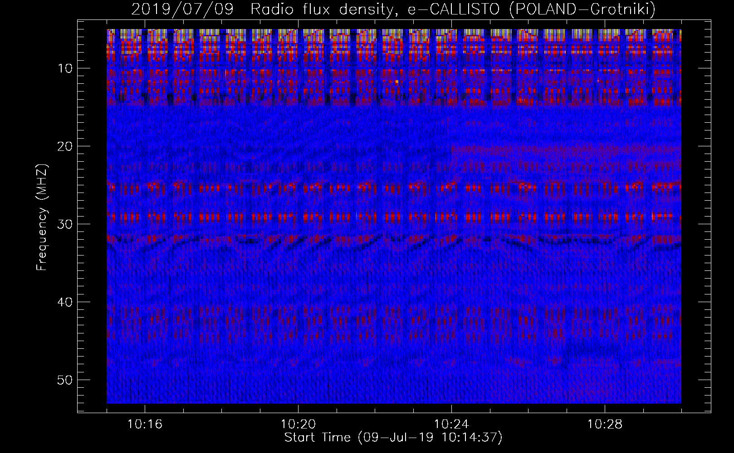Click the 10:28 time tick label
Image resolution: width=734 pixels, height=453 pixels.
coord(605,424)
